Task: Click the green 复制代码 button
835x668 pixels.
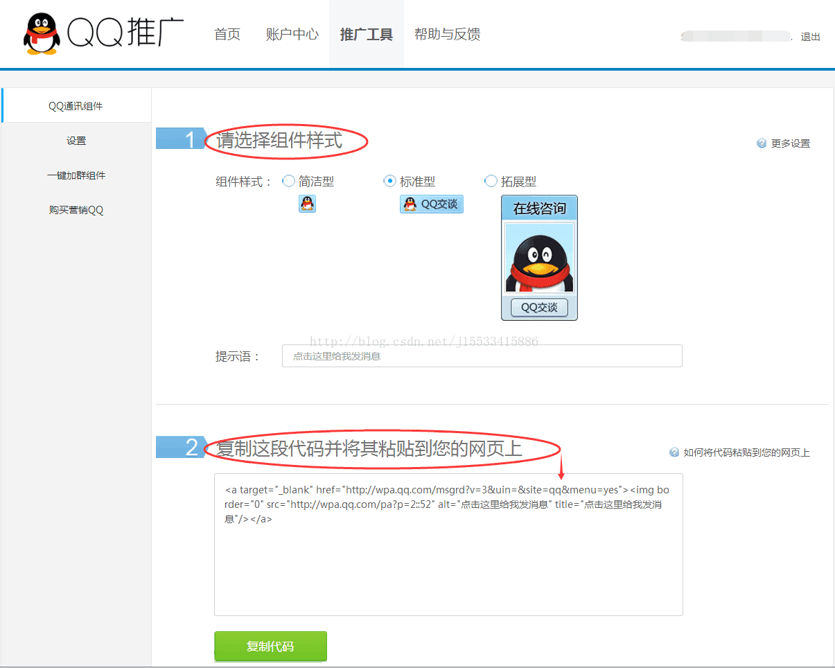Action: tap(270, 647)
